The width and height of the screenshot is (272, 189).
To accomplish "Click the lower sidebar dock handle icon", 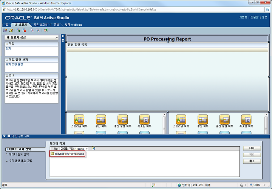I will 63,40.
